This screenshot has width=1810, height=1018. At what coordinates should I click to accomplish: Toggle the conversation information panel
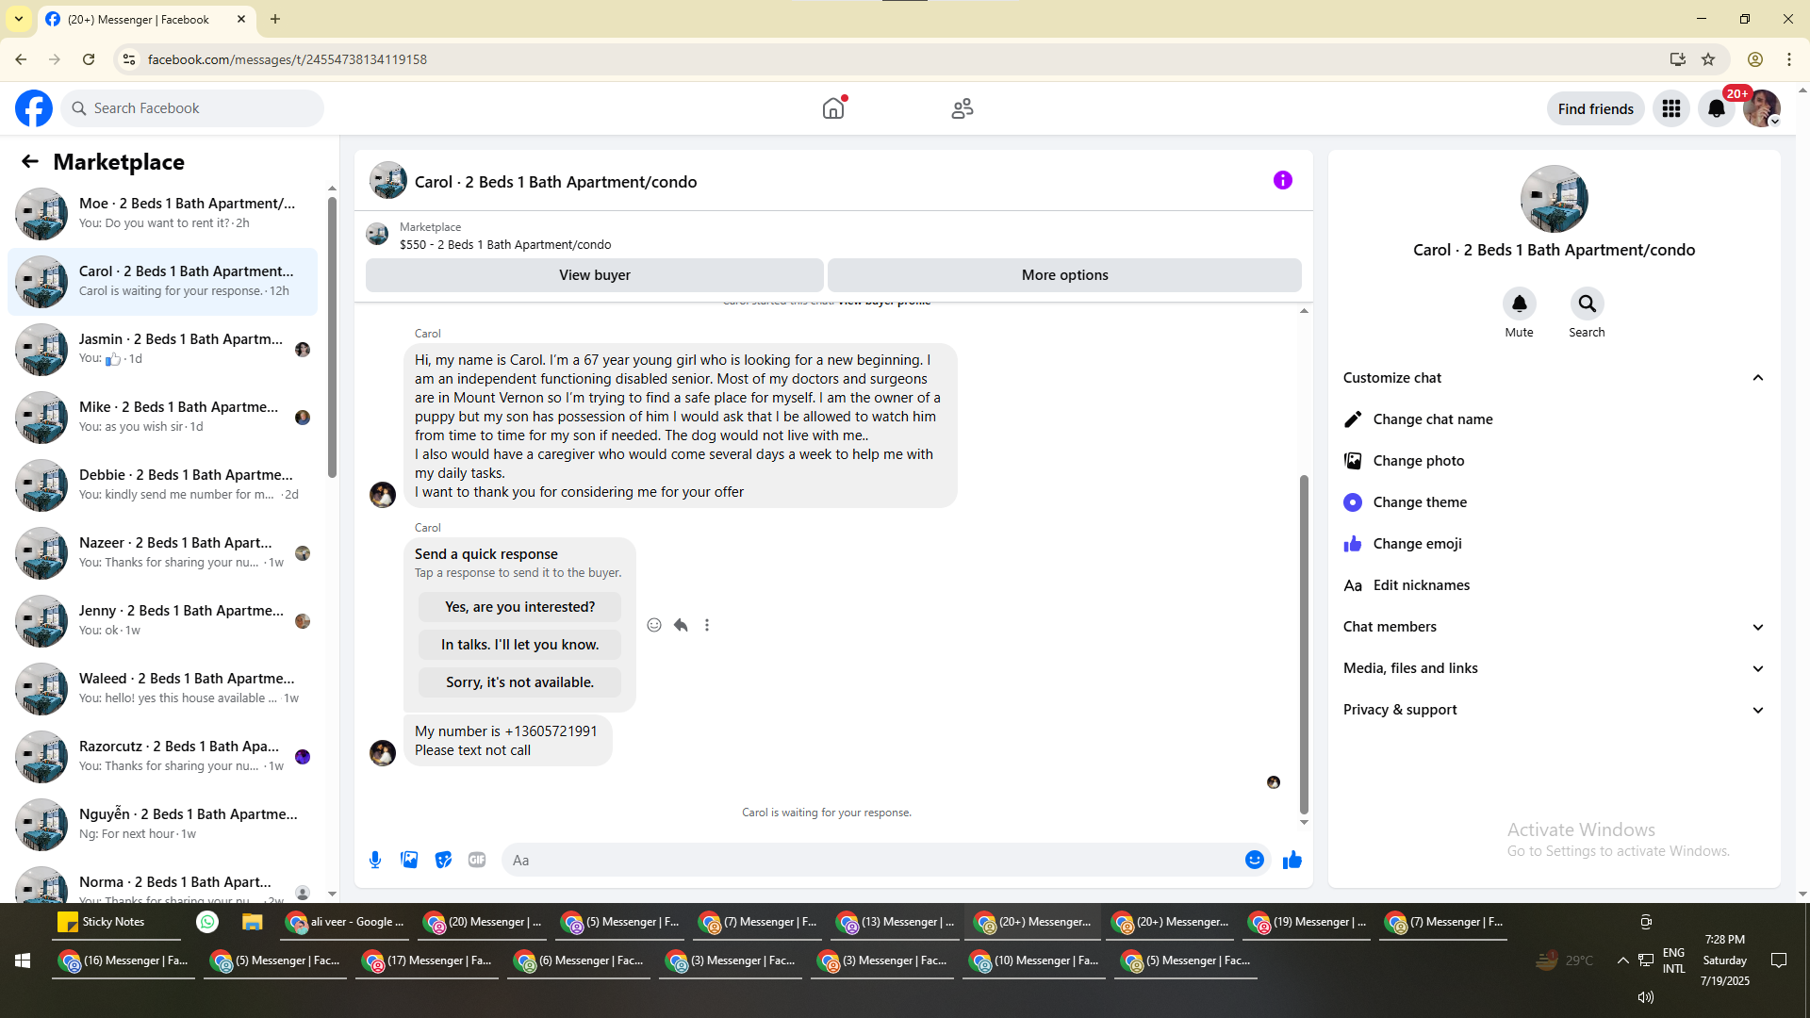pyautogui.click(x=1282, y=180)
